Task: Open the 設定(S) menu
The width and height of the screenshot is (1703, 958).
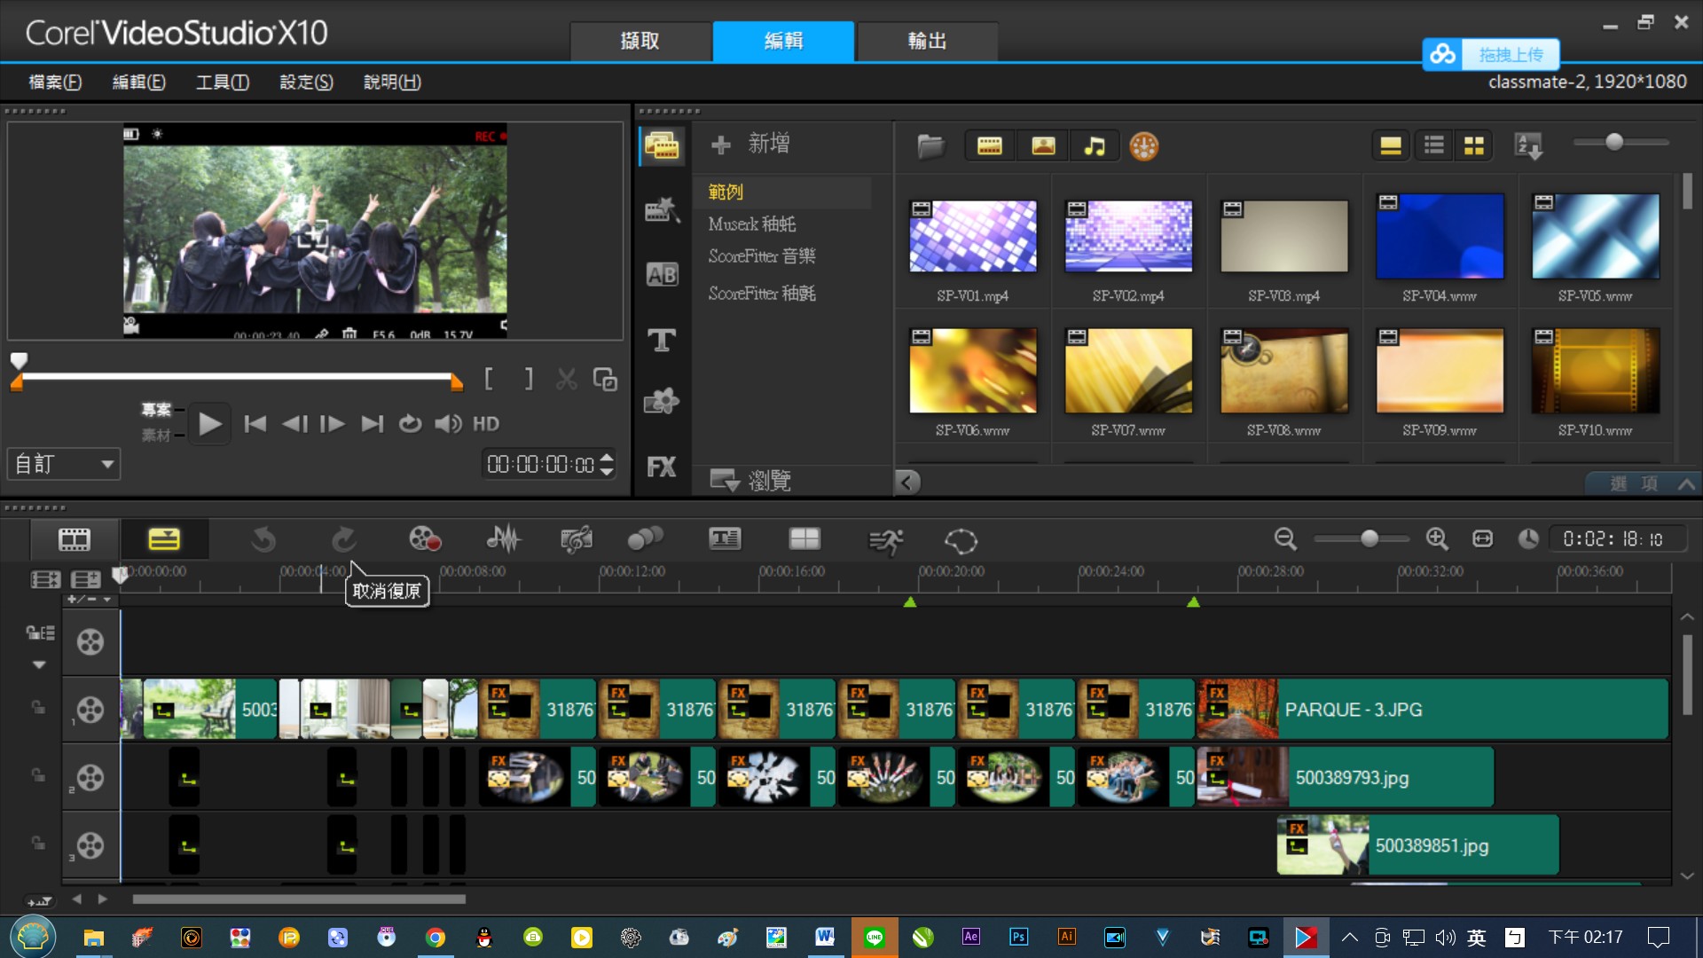Action: (x=307, y=82)
